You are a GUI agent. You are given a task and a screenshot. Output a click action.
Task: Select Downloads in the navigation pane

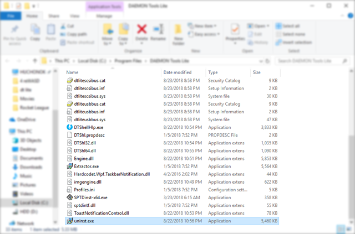(28, 167)
